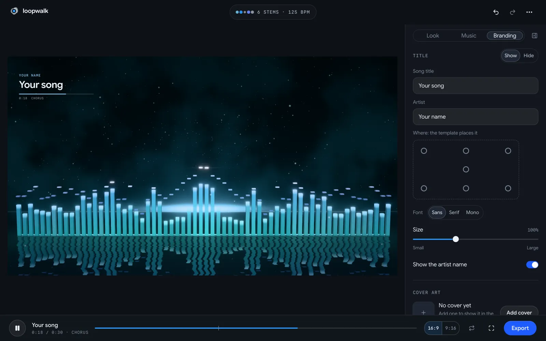Click the plus cover art placeholder

[423, 309]
